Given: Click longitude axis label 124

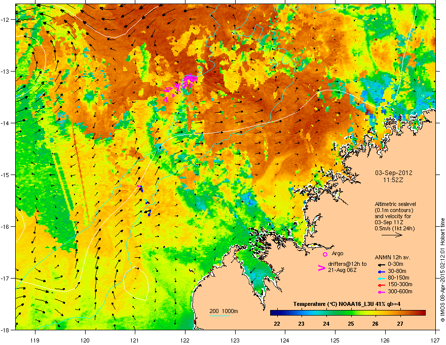Looking at the screenshot, I should [x=285, y=340].
